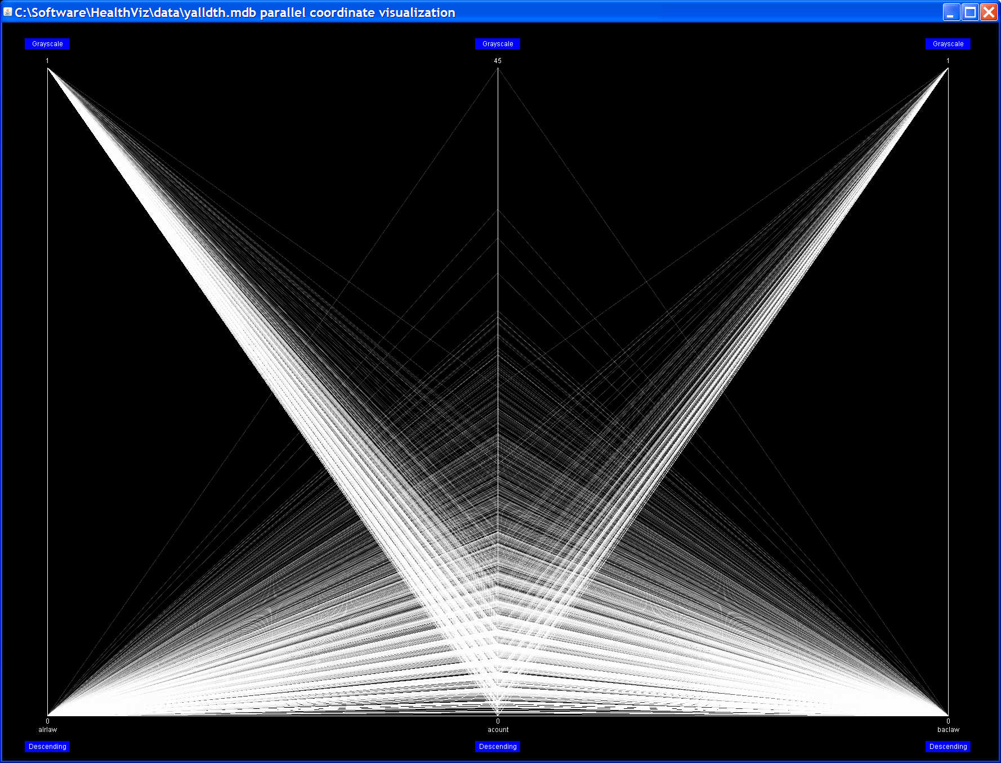The image size is (1001, 763).
Task: Maximize the parallel coordinate visualization window
Action: 970,12
